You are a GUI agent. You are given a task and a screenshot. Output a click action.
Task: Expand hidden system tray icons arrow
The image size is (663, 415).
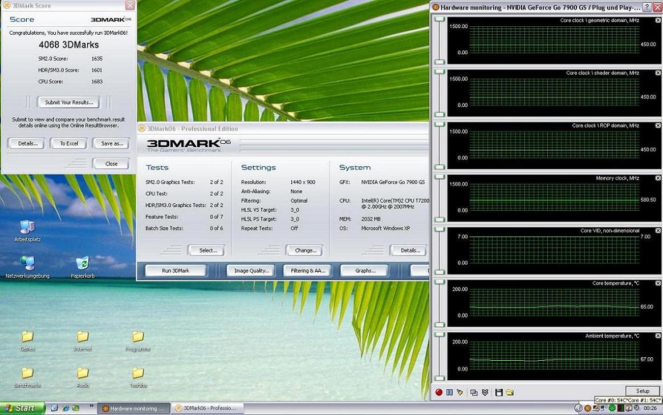coord(578,408)
